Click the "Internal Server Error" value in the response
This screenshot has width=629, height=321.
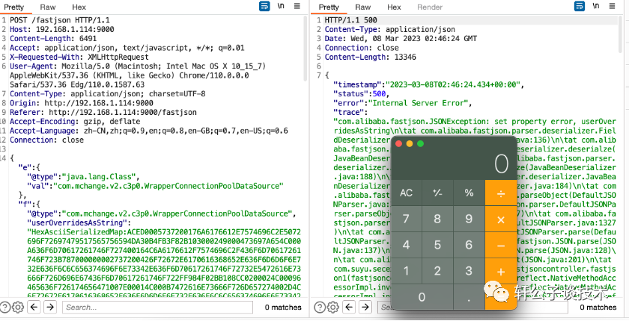(x=419, y=103)
